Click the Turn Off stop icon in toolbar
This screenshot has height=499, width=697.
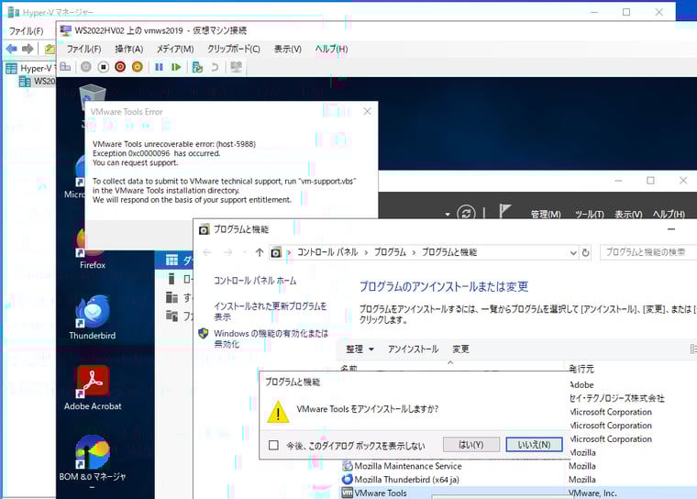[104, 67]
